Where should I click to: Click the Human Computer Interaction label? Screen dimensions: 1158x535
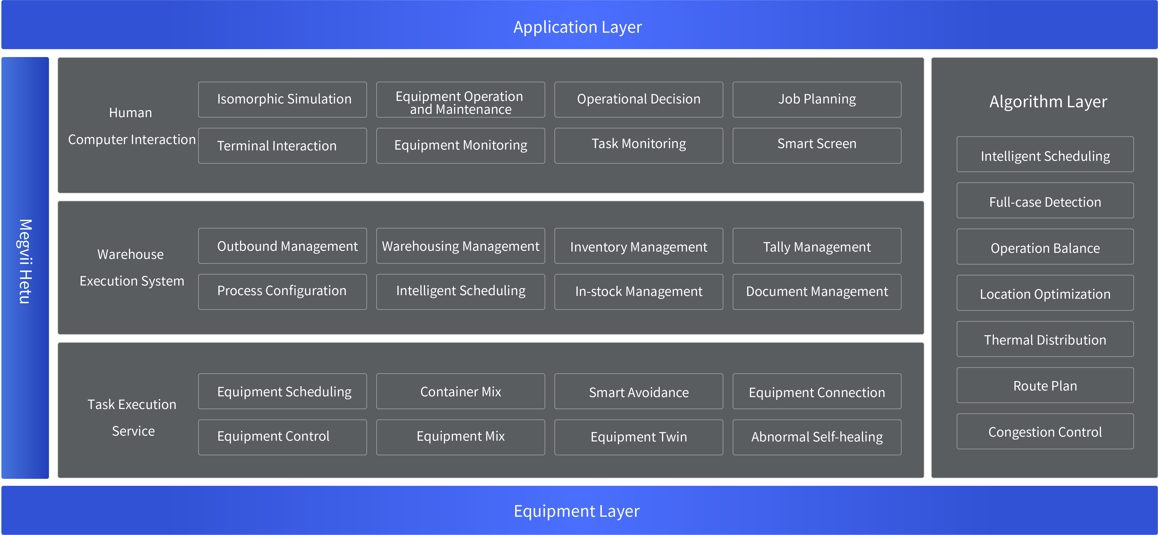(x=131, y=126)
